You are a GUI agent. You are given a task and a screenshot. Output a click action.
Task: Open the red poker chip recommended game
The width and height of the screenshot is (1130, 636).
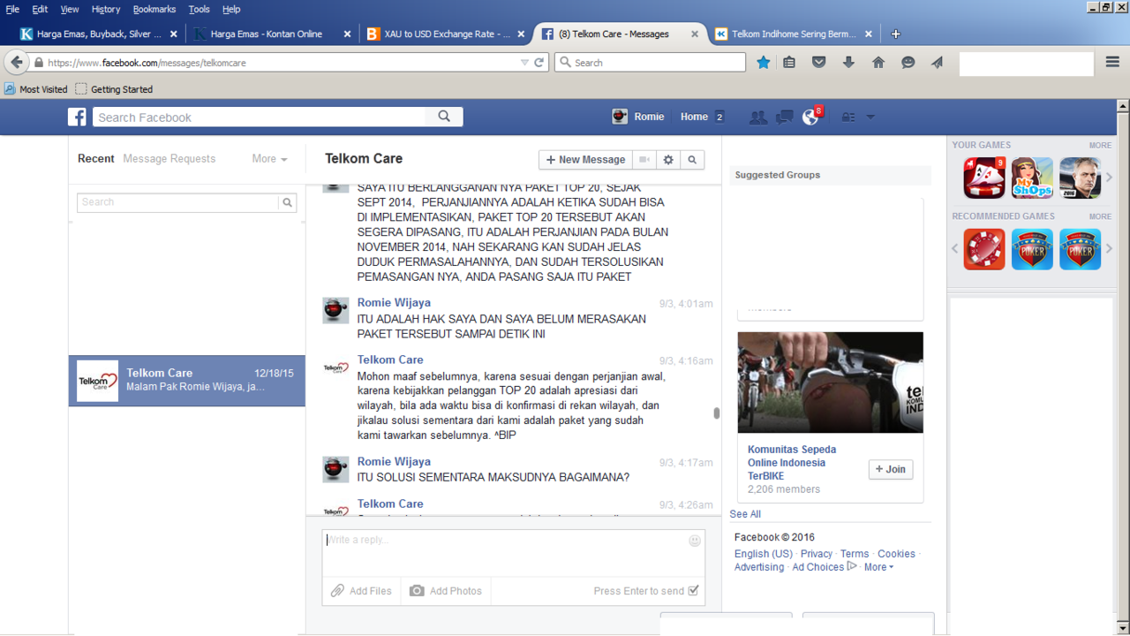point(984,249)
